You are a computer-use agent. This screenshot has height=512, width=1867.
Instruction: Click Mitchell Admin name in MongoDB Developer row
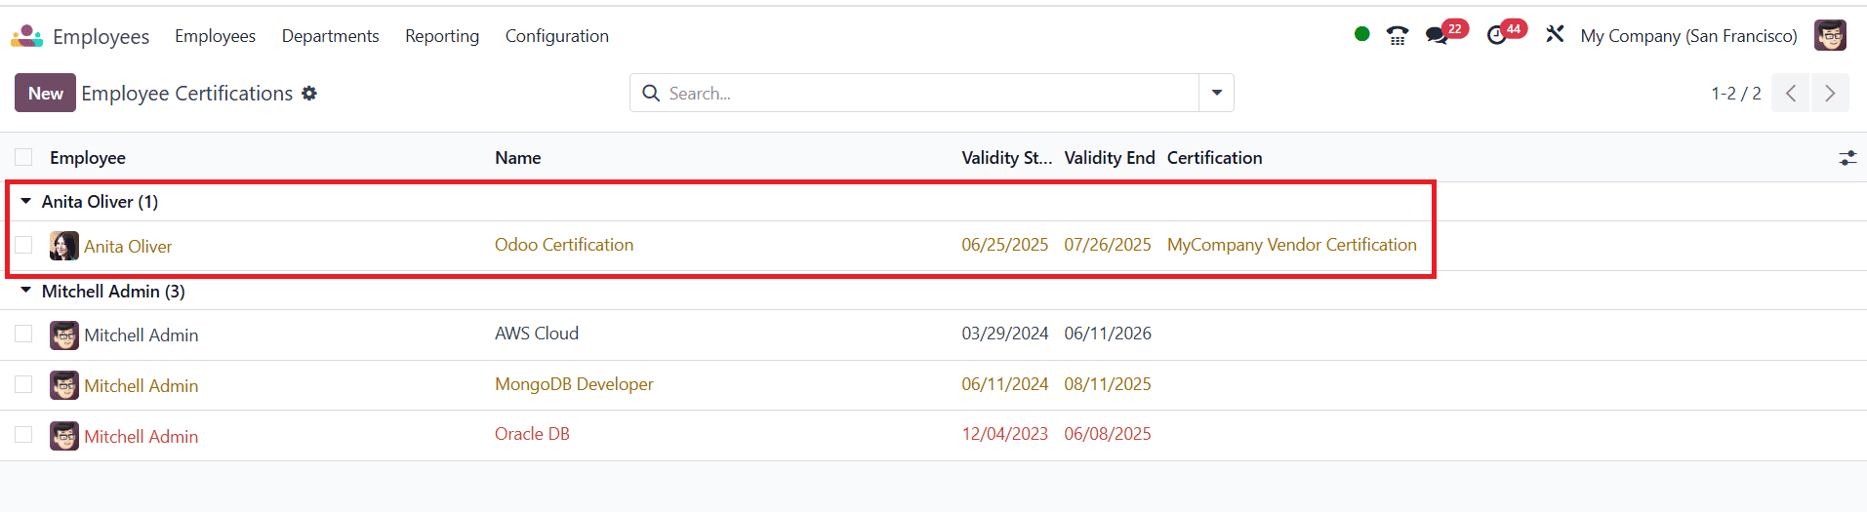(x=141, y=386)
